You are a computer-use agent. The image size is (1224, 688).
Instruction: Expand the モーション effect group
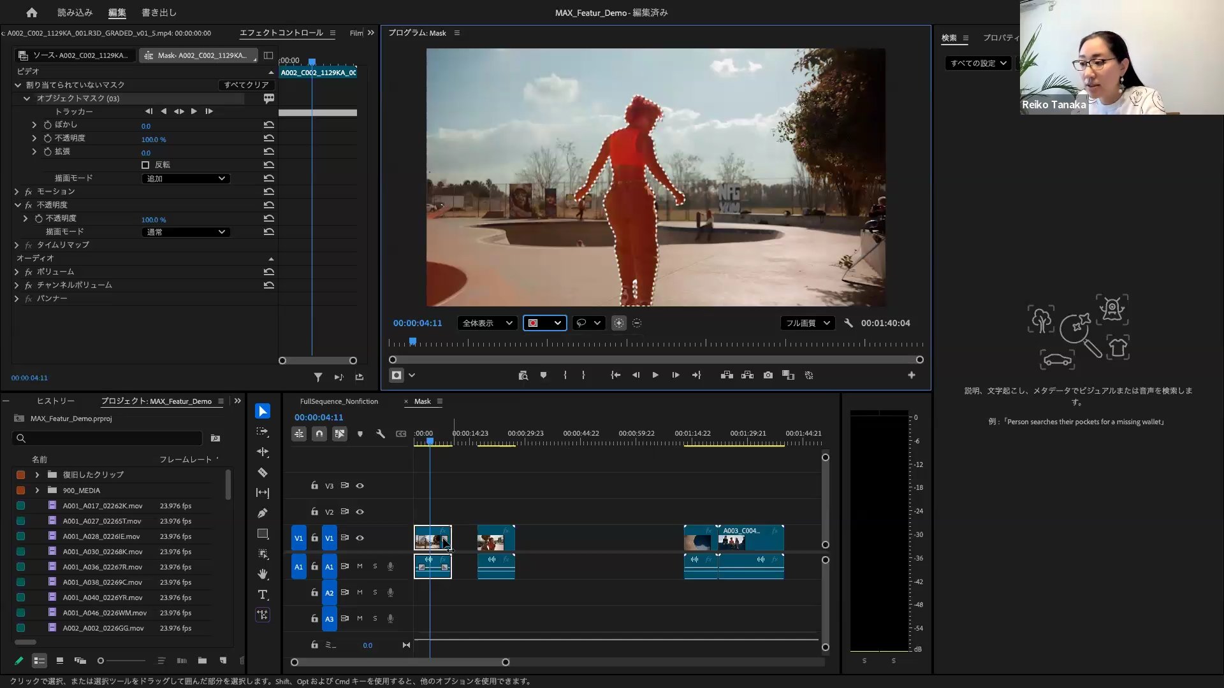pos(17,192)
